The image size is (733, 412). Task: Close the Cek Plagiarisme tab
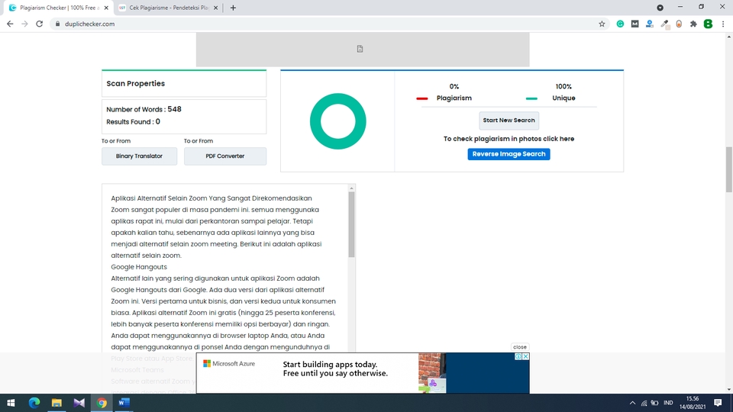coord(215,8)
